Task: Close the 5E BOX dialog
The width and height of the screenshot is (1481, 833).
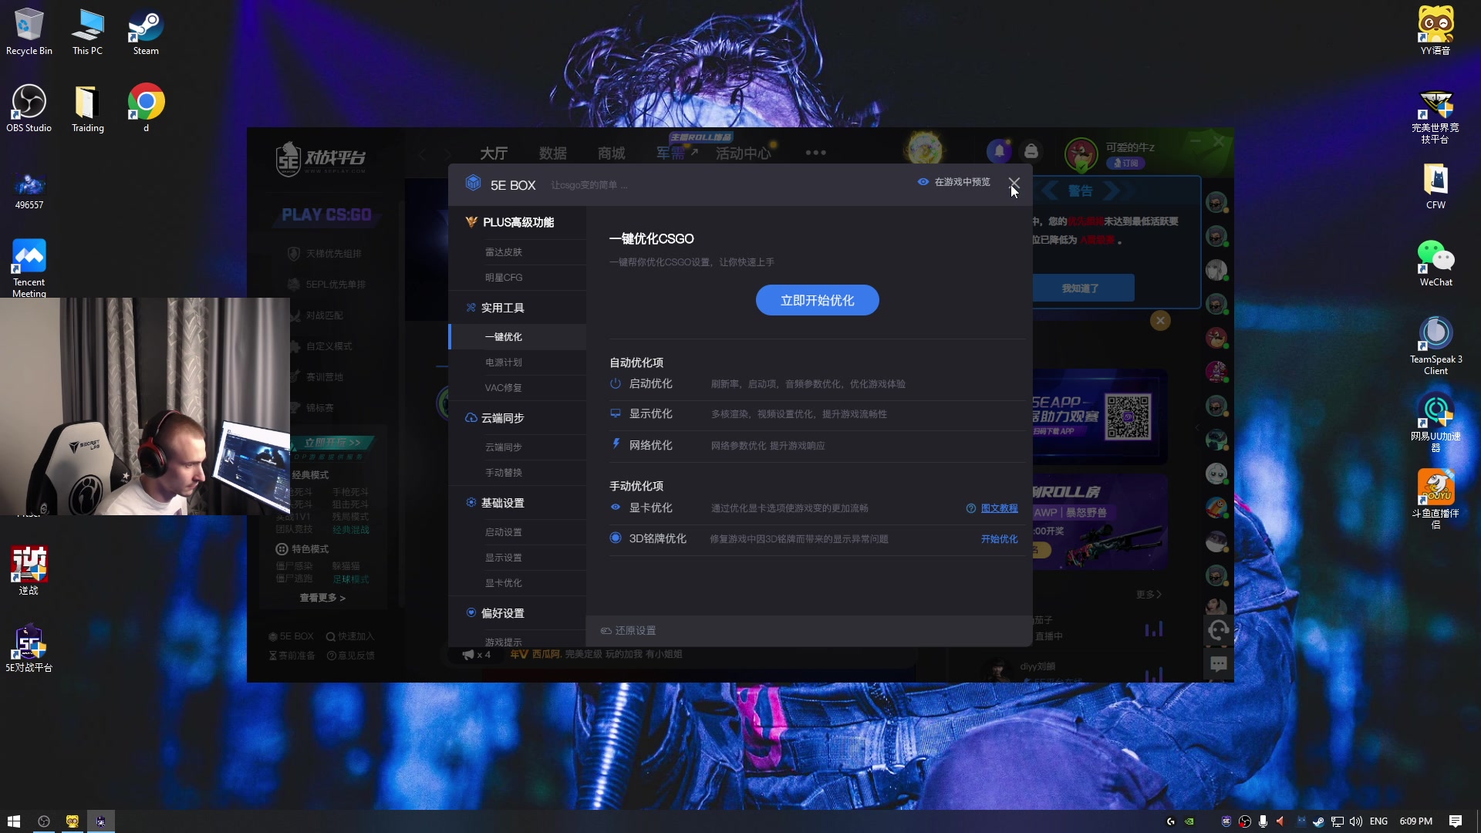Action: pyautogui.click(x=1014, y=184)
